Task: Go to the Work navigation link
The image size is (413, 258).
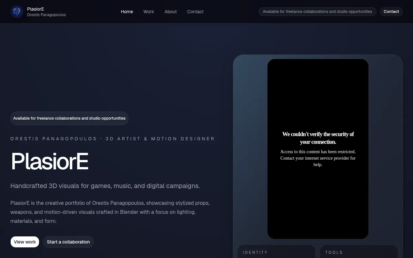Action: pos(149,12)
